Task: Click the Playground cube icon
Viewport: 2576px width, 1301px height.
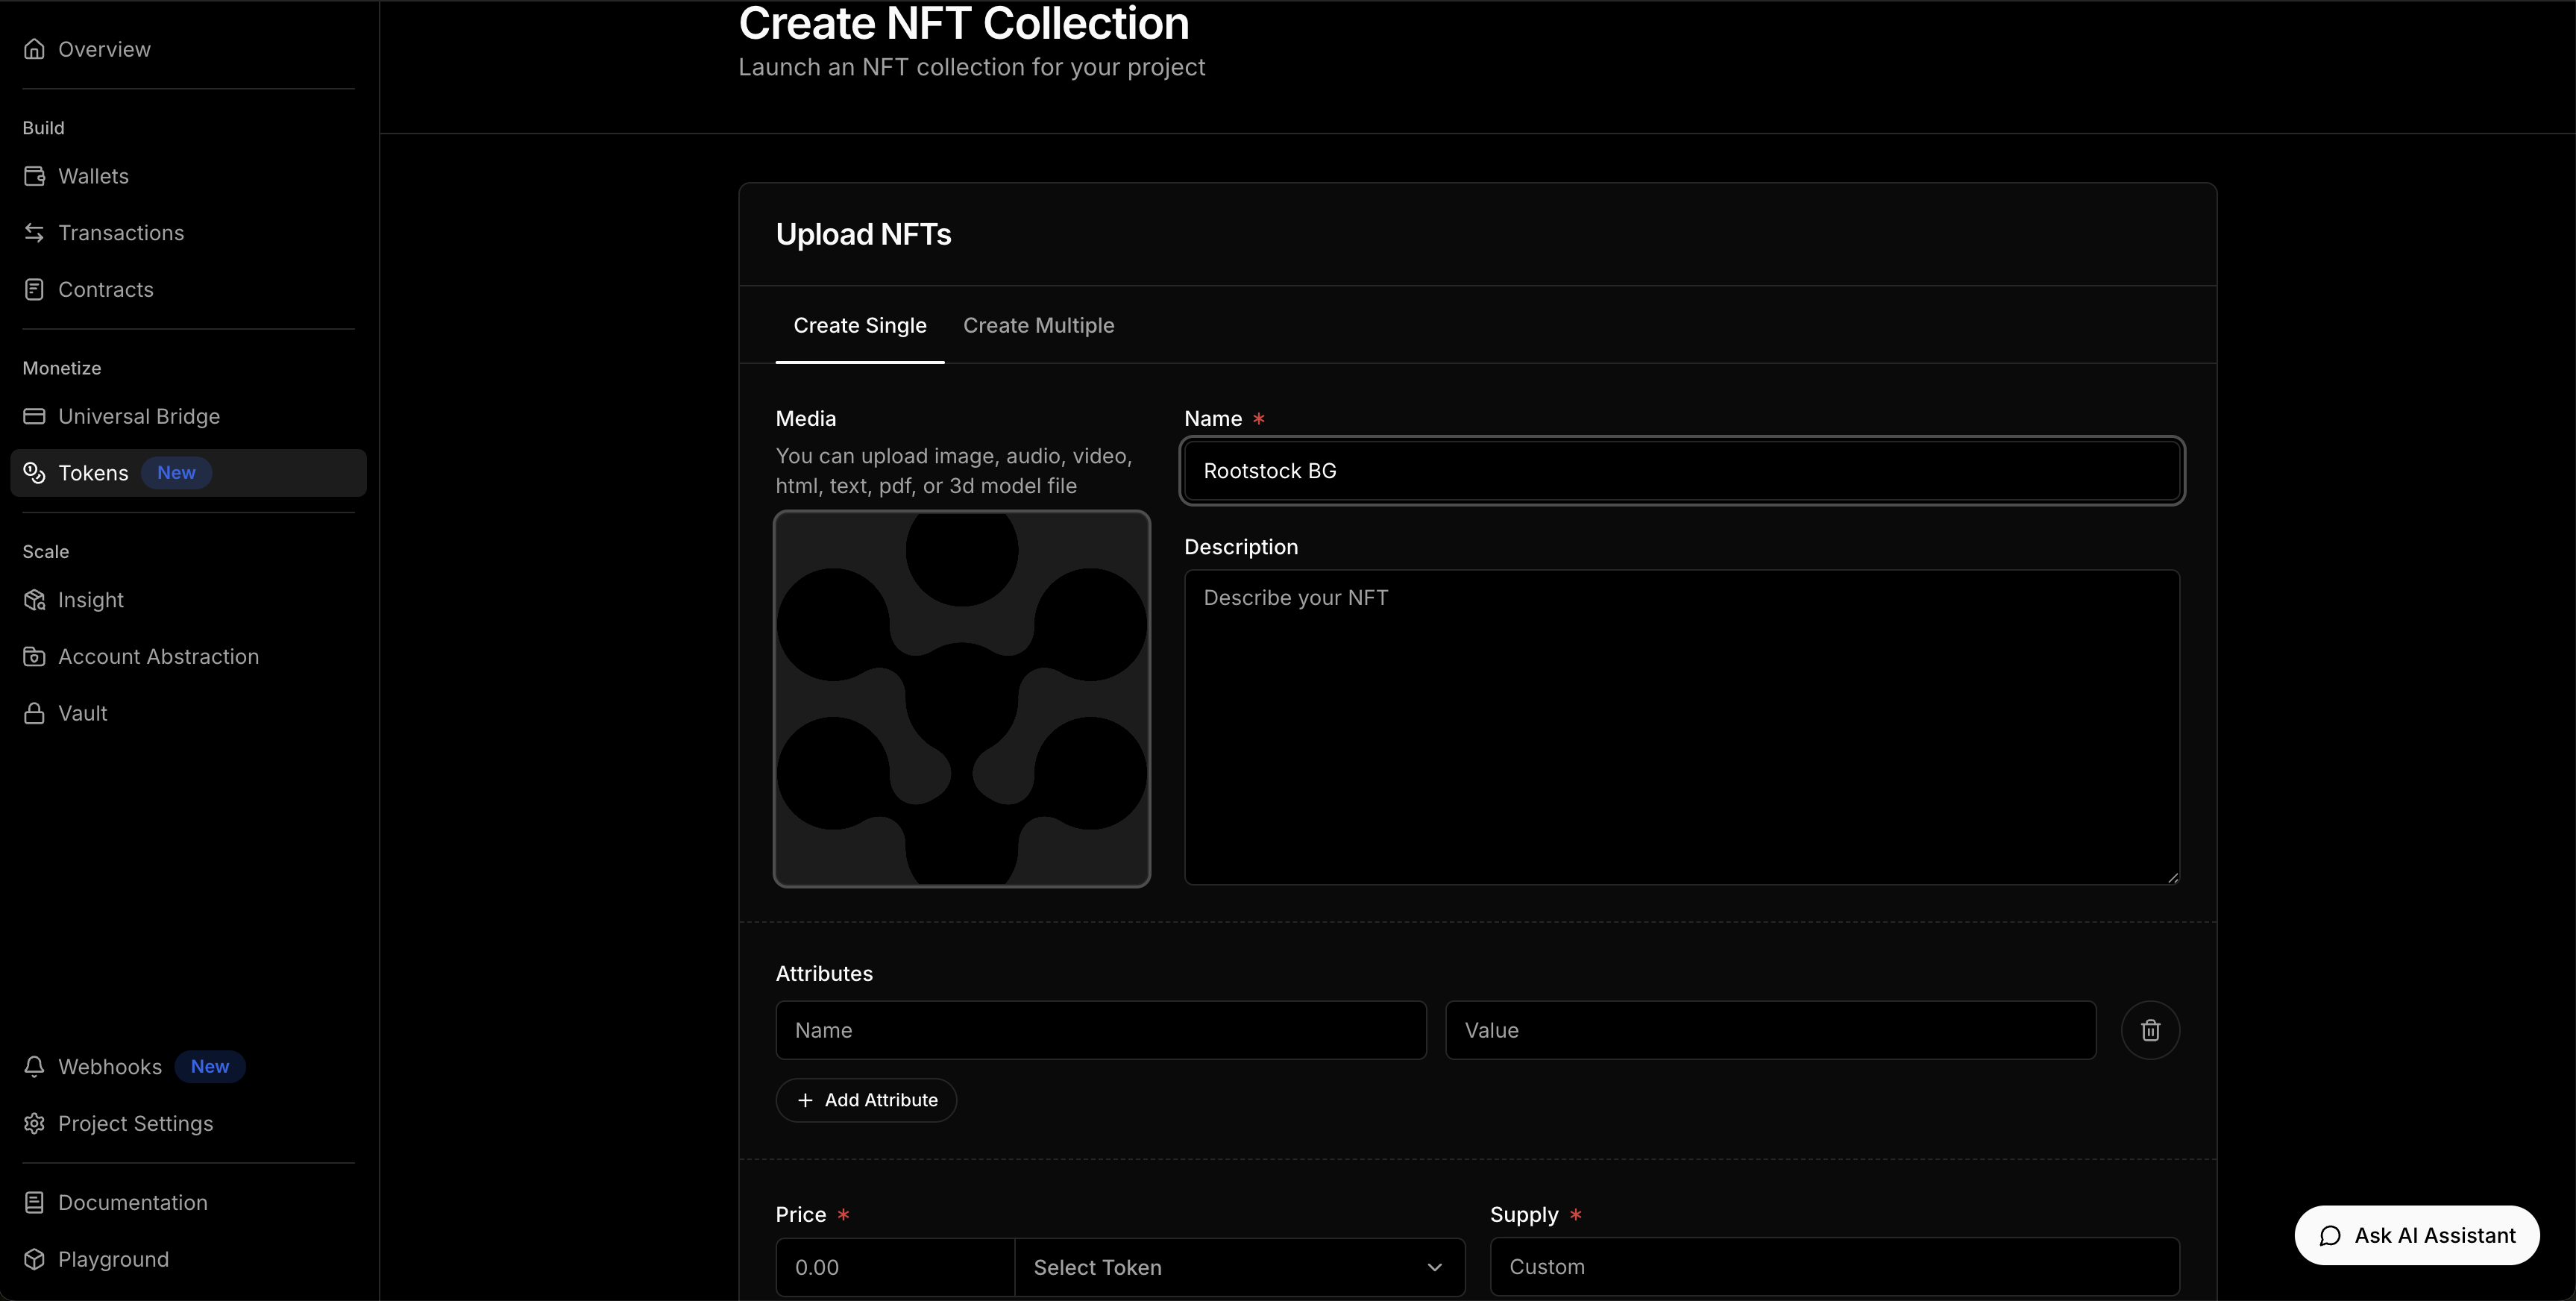Action: point(34,1259)
